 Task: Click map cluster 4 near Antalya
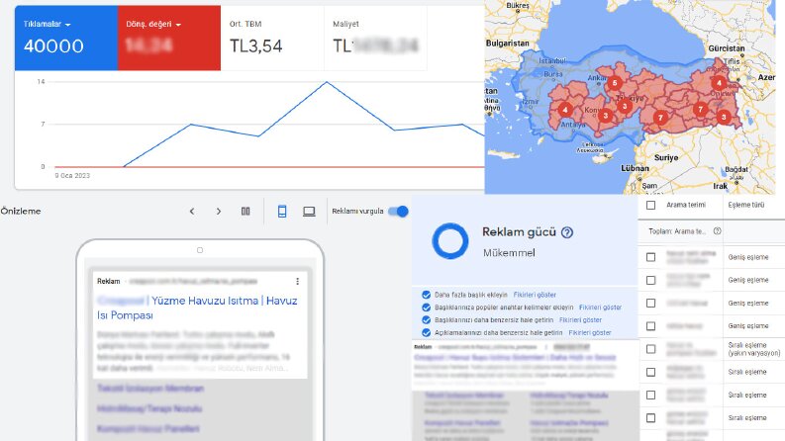click(565, 110)
